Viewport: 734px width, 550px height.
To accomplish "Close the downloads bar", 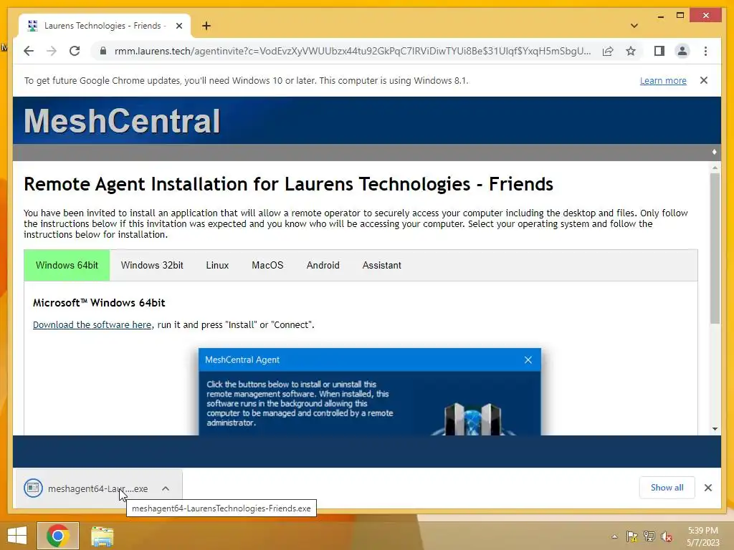I will [x=707, y=488].
